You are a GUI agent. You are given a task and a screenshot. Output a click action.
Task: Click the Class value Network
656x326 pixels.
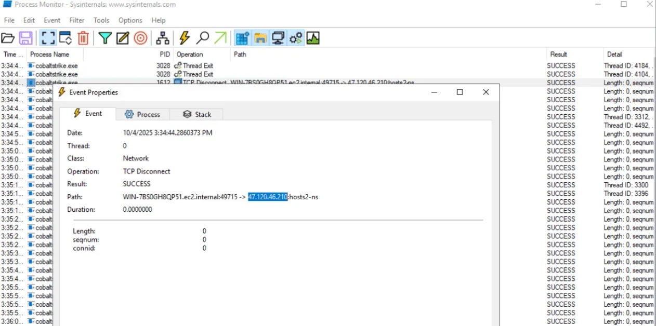tap(136, 158)
